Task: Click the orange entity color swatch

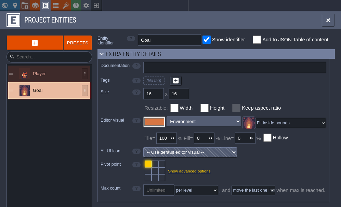Action: click(x=154, y=122)
